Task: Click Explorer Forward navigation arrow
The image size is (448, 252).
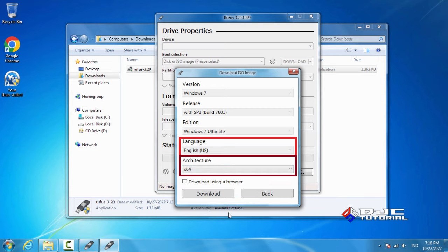Action: [84, 39]
